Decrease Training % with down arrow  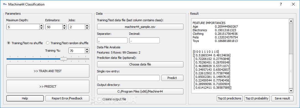coord(87,52)
